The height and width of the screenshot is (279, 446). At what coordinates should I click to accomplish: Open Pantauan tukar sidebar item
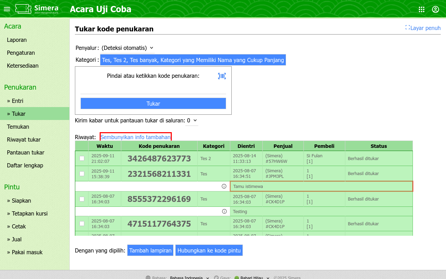pos(25,152)
